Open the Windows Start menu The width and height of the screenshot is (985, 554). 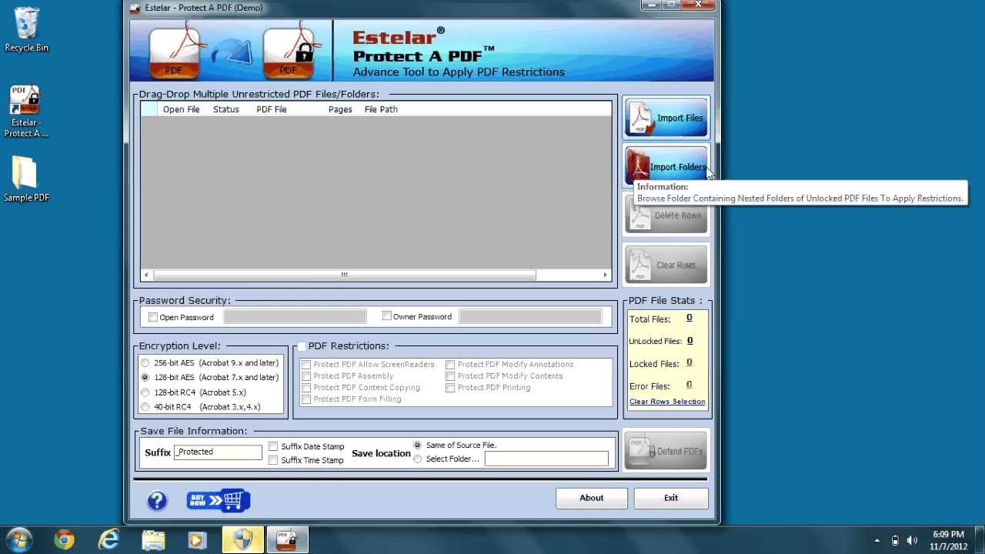coord(18,540)
